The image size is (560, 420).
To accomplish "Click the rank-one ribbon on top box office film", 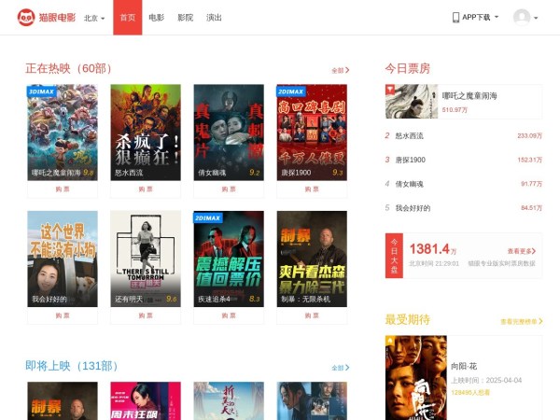I will pyautogui.click(x=390, y=90).
